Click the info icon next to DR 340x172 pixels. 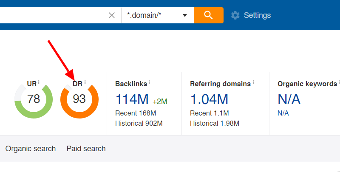click(x=85, y=82)
